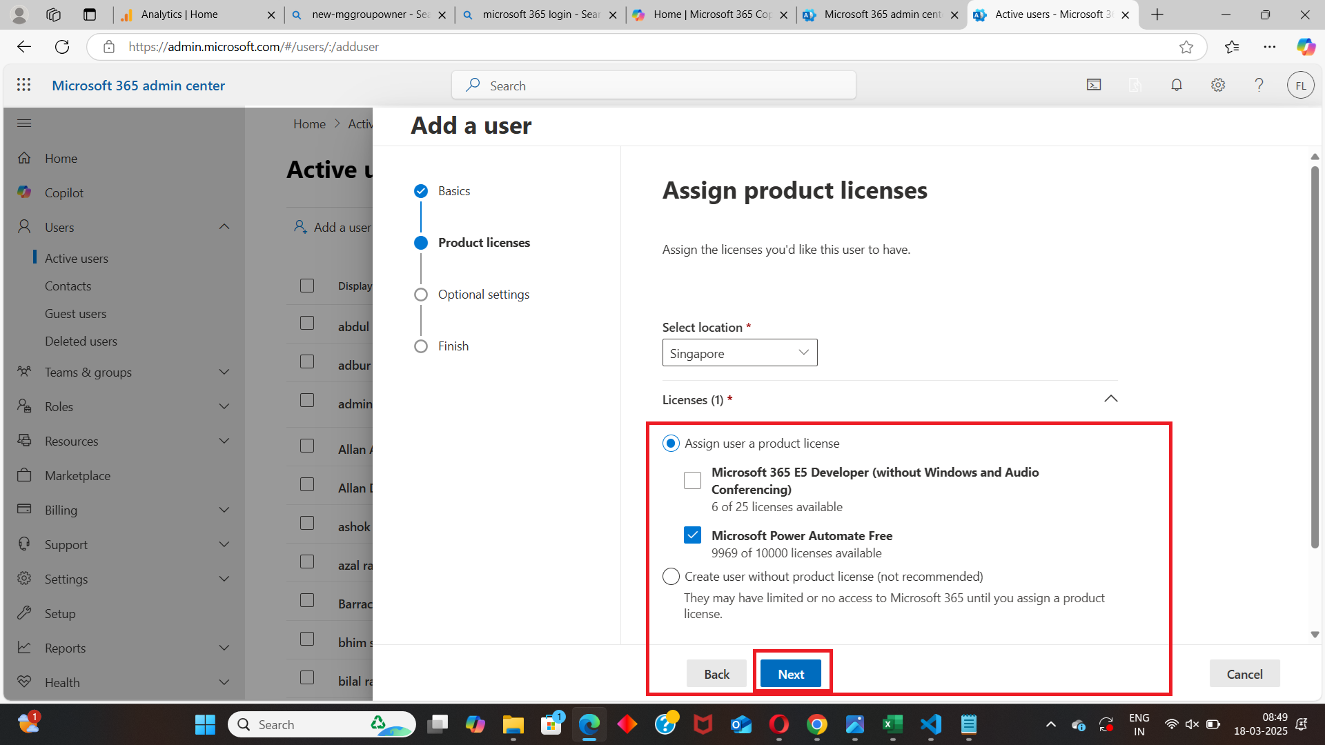Collapse the Licenses section chevron
Screen dimensions: 1325x745
(1110, 399)
